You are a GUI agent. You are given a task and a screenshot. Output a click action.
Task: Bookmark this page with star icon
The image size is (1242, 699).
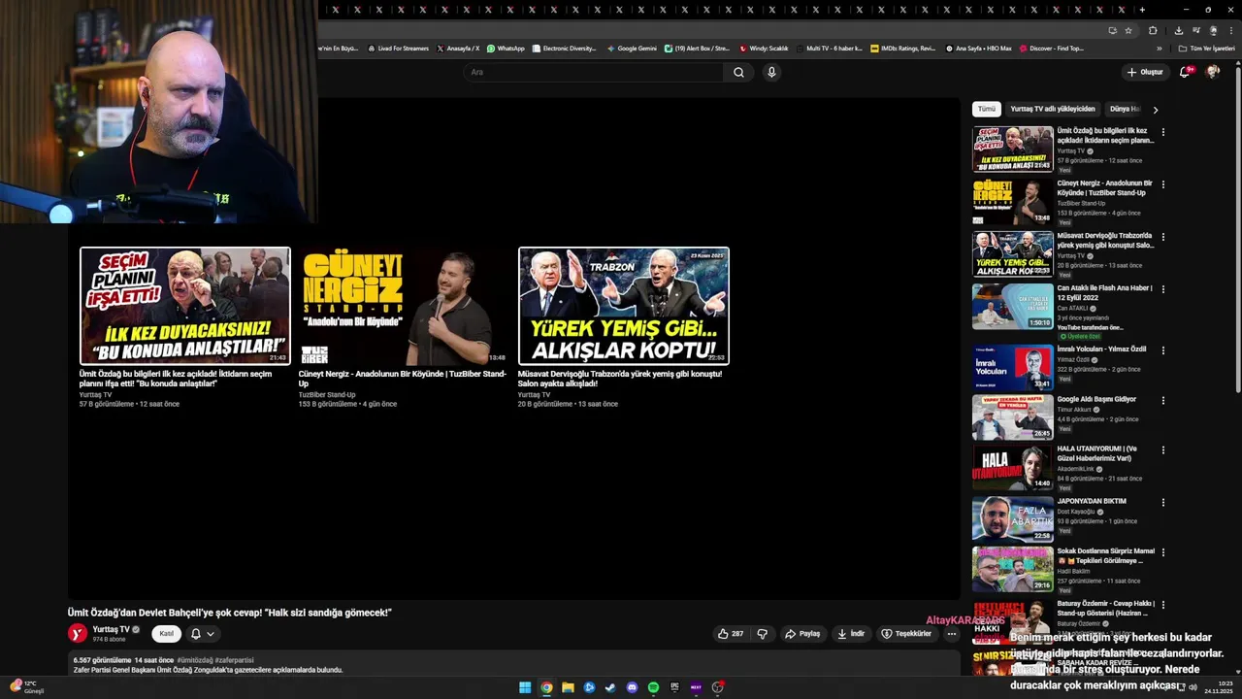coord(1128,30)
